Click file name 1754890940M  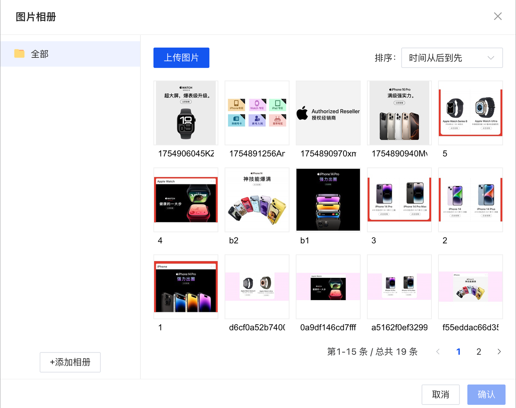pyautogui.click(x=400, y=154)
